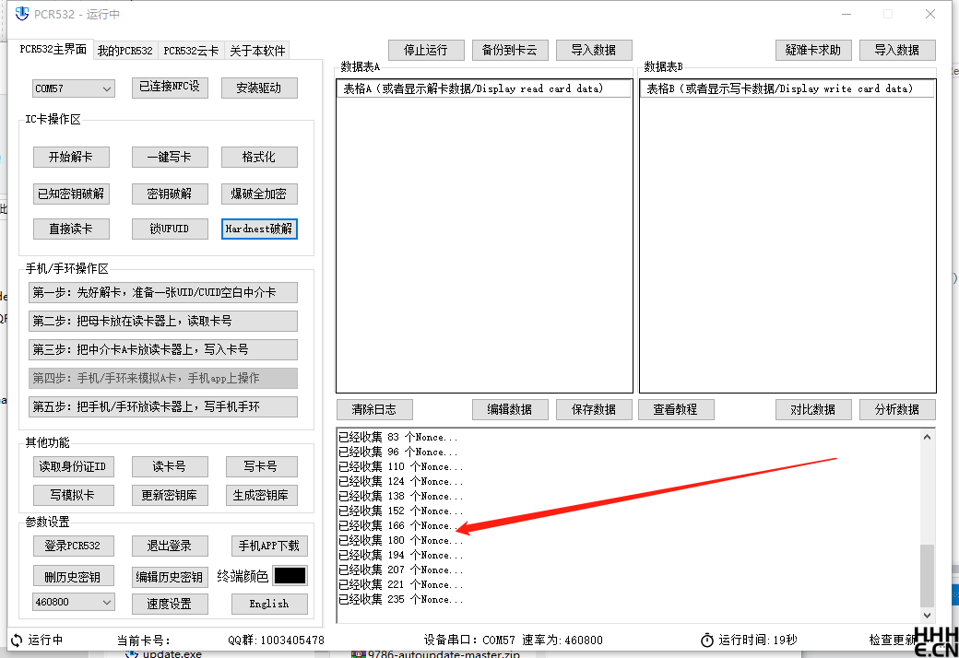Stop execution with 停止运行
Screen dimensions: 959x658
426,50
